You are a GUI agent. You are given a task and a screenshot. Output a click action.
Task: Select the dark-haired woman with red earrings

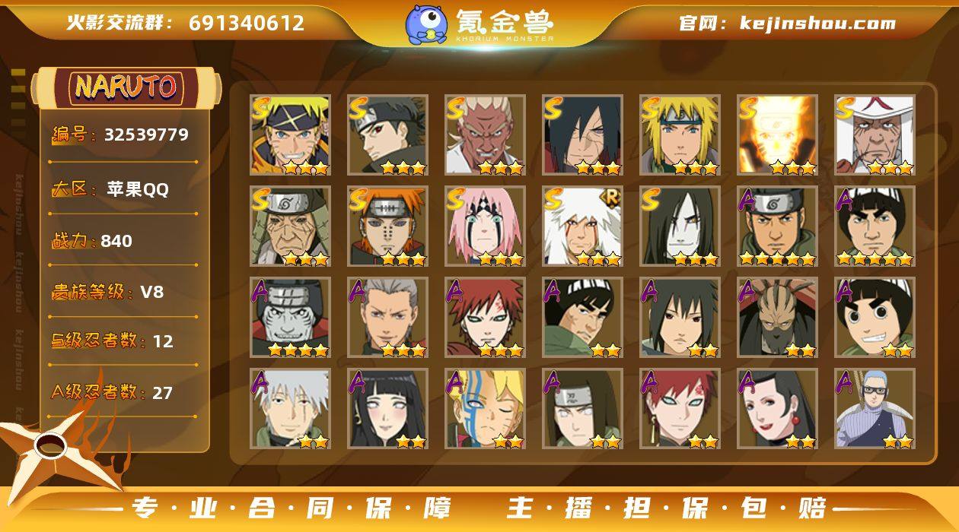click(777, 409)
